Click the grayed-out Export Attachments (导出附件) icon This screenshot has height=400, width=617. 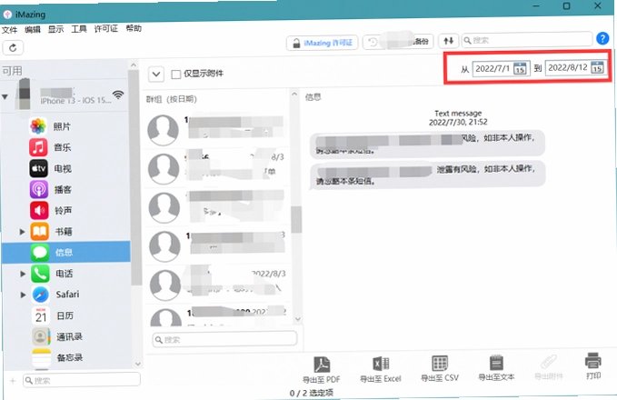[549, 367]
